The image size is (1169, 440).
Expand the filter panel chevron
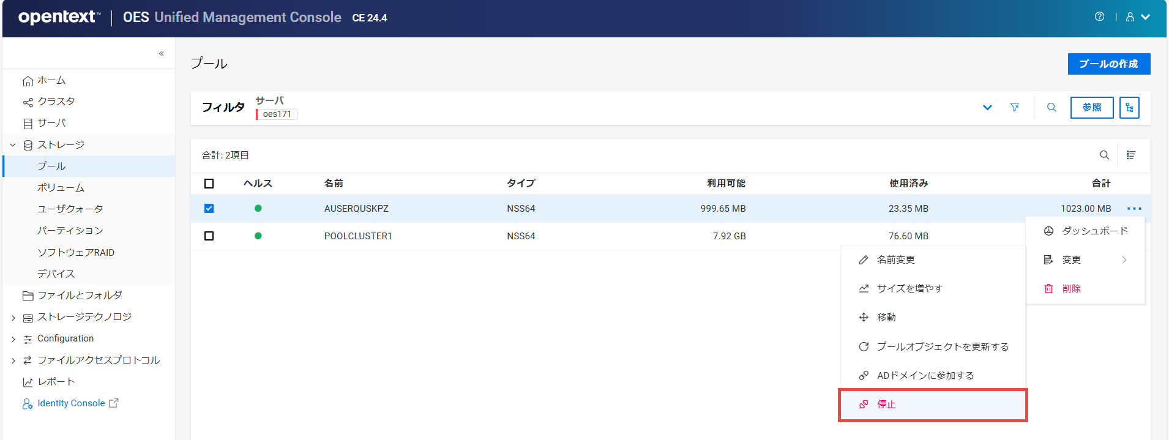click(987, 108)
